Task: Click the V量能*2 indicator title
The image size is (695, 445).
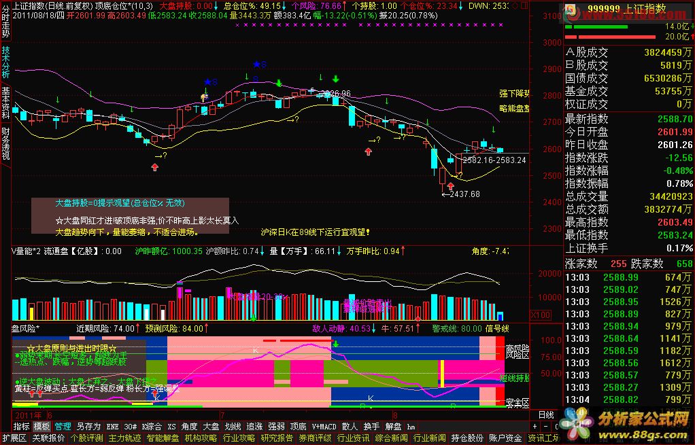Action: coord(26,251)
